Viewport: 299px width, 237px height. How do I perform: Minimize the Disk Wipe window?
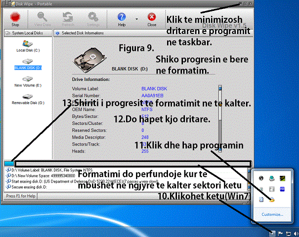tap(240, 3)
